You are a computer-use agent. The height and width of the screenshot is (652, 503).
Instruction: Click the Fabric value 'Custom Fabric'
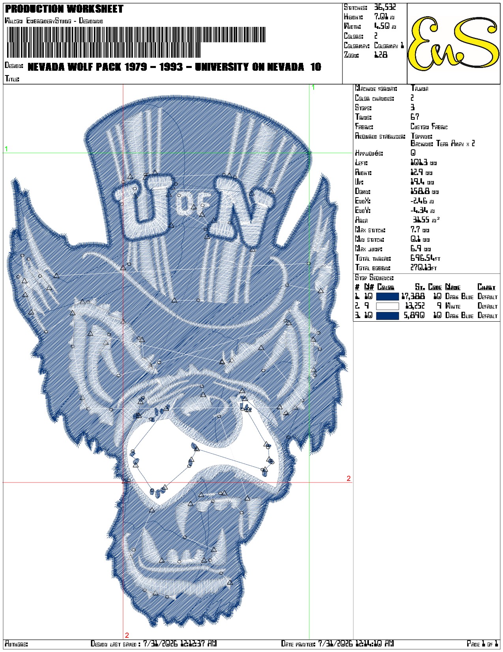(429, 126)
